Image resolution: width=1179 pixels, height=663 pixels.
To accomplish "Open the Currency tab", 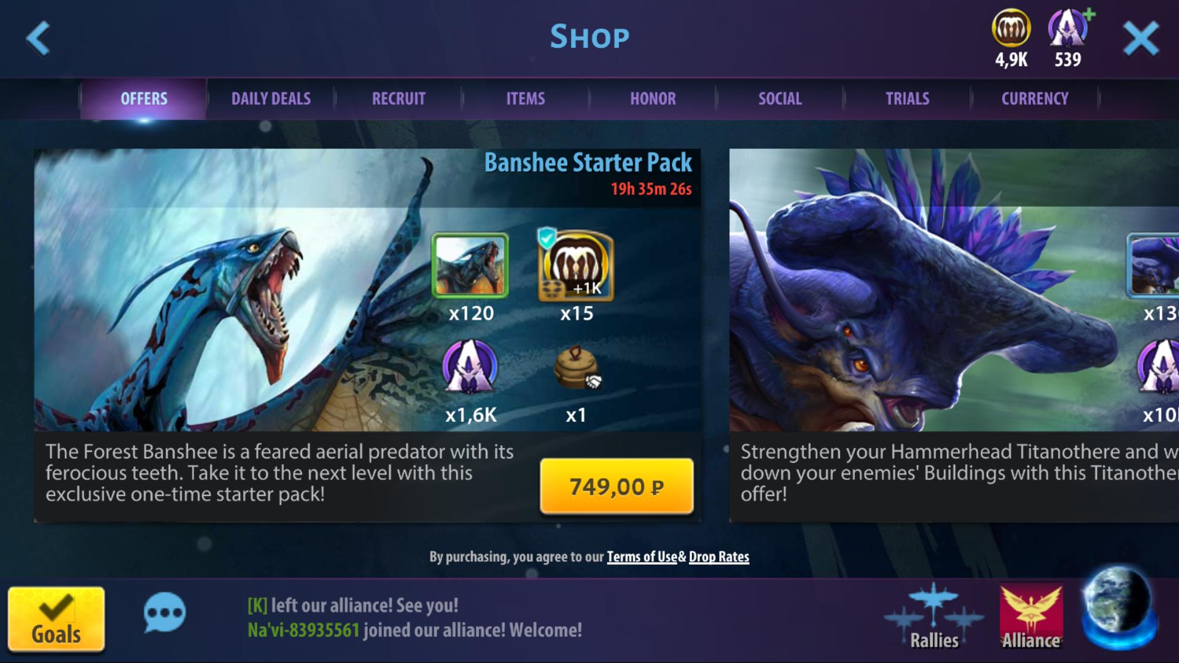I will tap(1035, 98).
